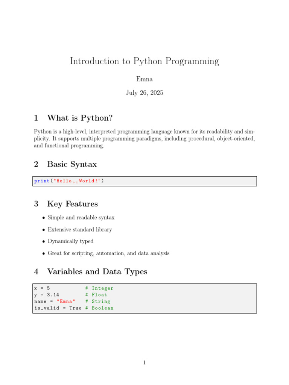This screenshot has width=289, height=385.
Task: Click bullet 'Great for scripting, automation, and data analysis'
Action: 109,253
